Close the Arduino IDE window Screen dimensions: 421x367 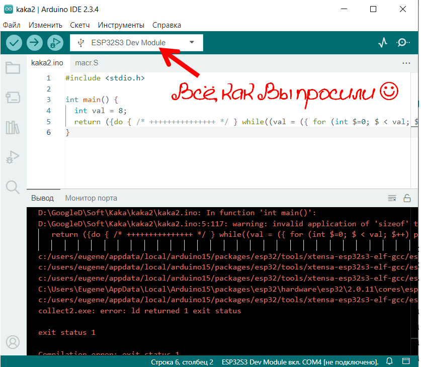tap(403, 9)
